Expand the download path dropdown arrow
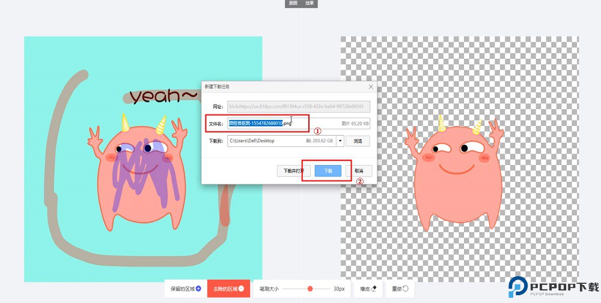The height and width of the screenshot is (303, 601). click(340, 141)
